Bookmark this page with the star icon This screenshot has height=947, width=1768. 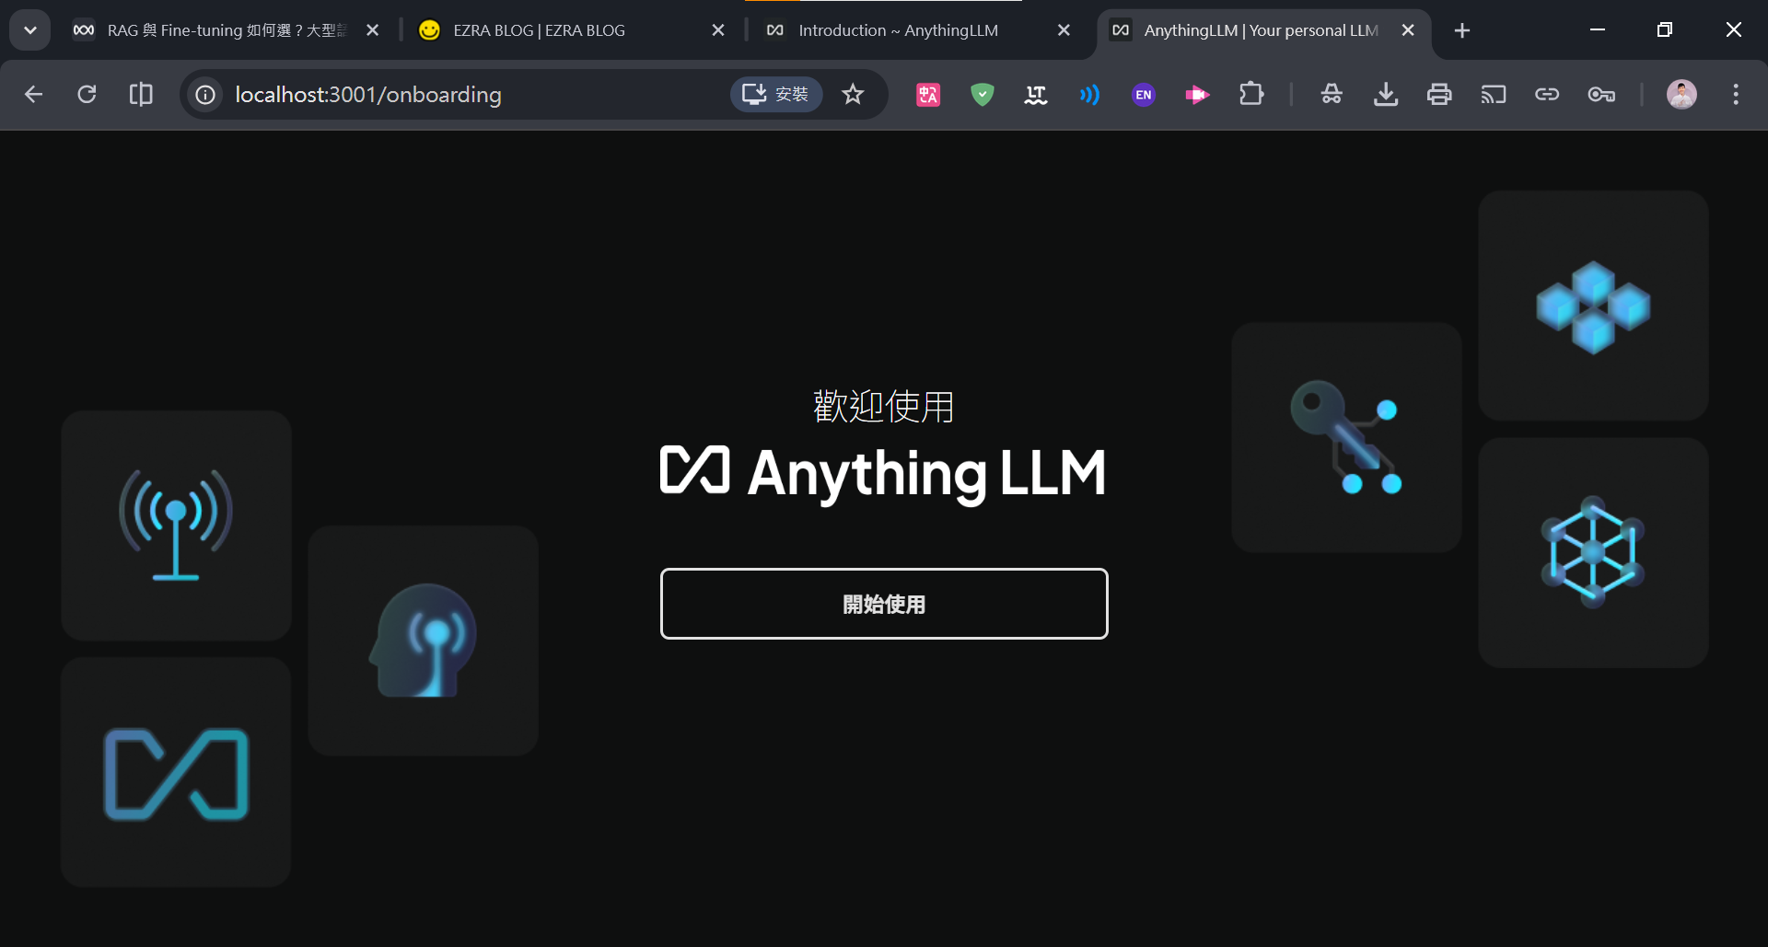pos(853,94)
